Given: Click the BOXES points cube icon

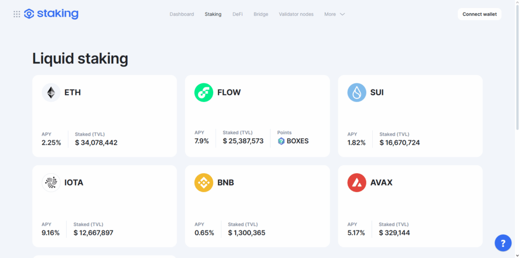Looking at the screenshot, I should coord(281,141).
